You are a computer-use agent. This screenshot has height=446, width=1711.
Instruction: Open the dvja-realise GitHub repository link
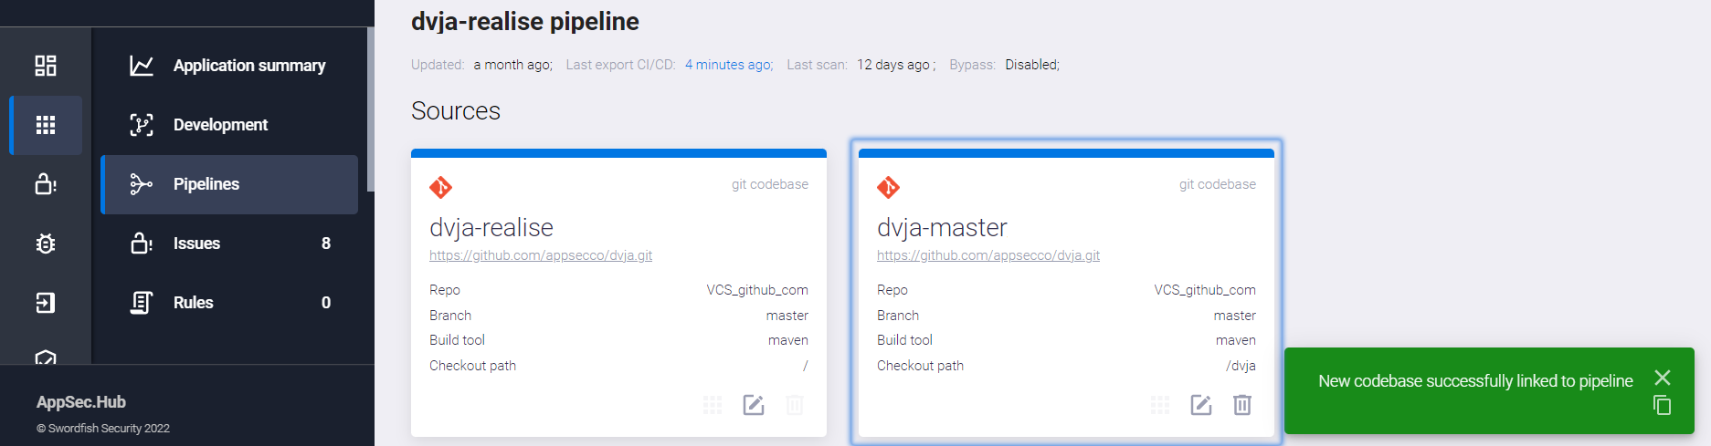(x=541, y=255)
